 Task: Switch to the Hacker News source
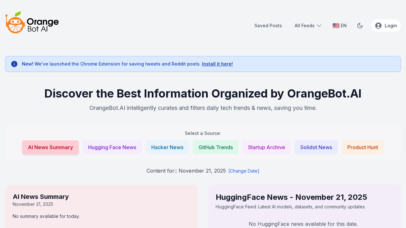coord(167,147)
